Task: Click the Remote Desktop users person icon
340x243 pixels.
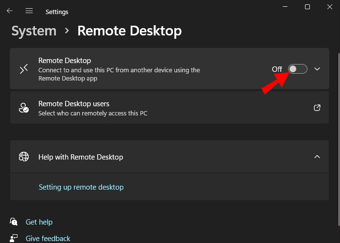Action: point(24,108)
